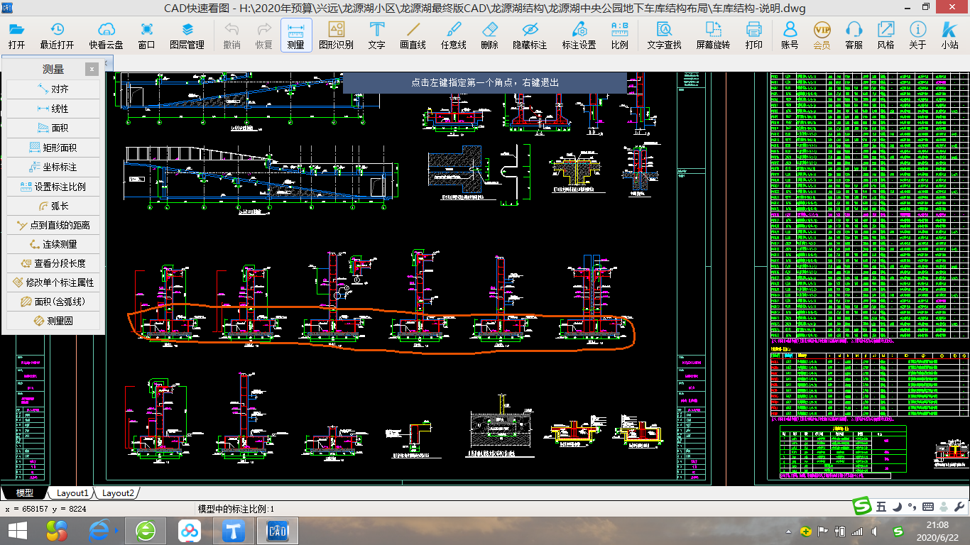This screenshot has height=545, width=970.
Task: Open the 360 browser taskbar icon
Action: (x=146, y=531)
